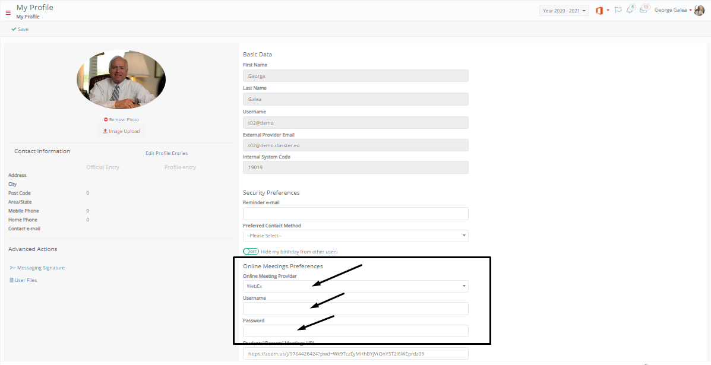Click the Contact Information heading
The image size is (711, 365).
42,151
